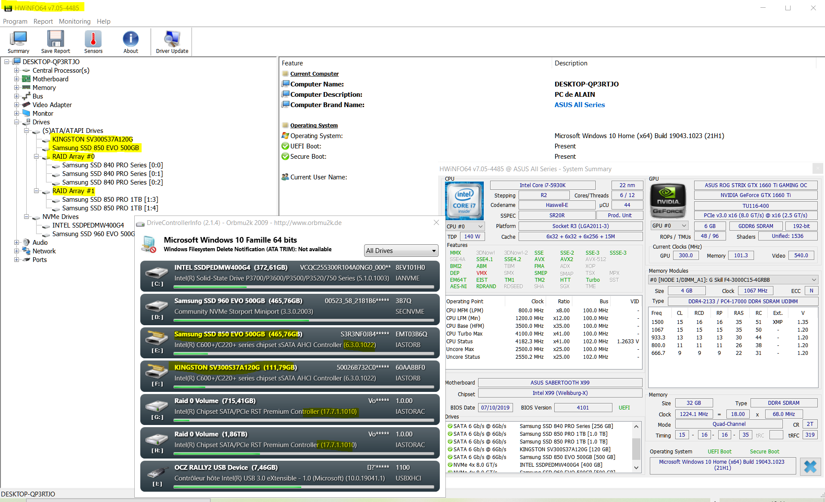
Task: Select the Network tree node
Action: click(44, 251)
